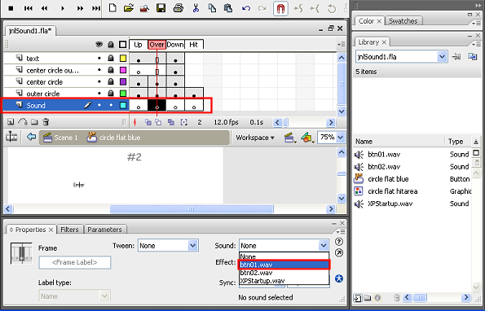Click the Print icon
The width and height of the screenshot is (485, 311).
tap(179, 8)
